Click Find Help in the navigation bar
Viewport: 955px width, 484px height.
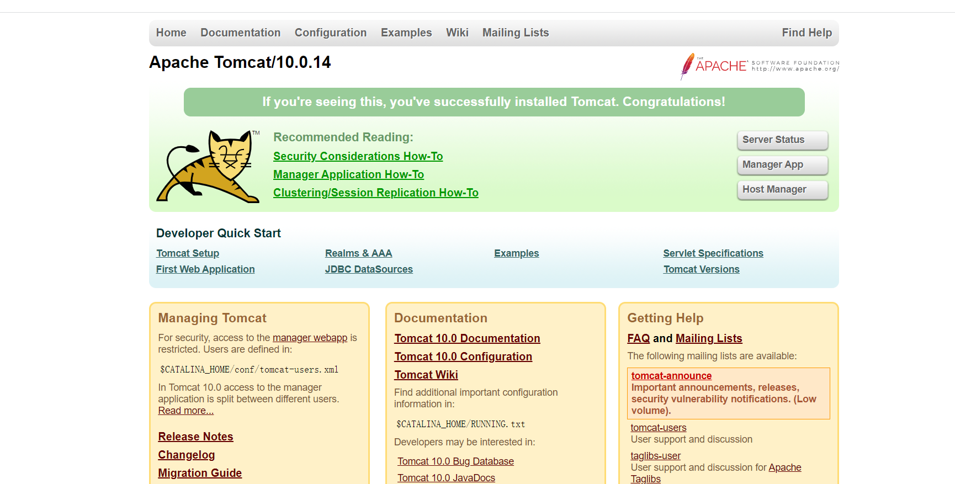pyautogui.click(x=807, y=33)
